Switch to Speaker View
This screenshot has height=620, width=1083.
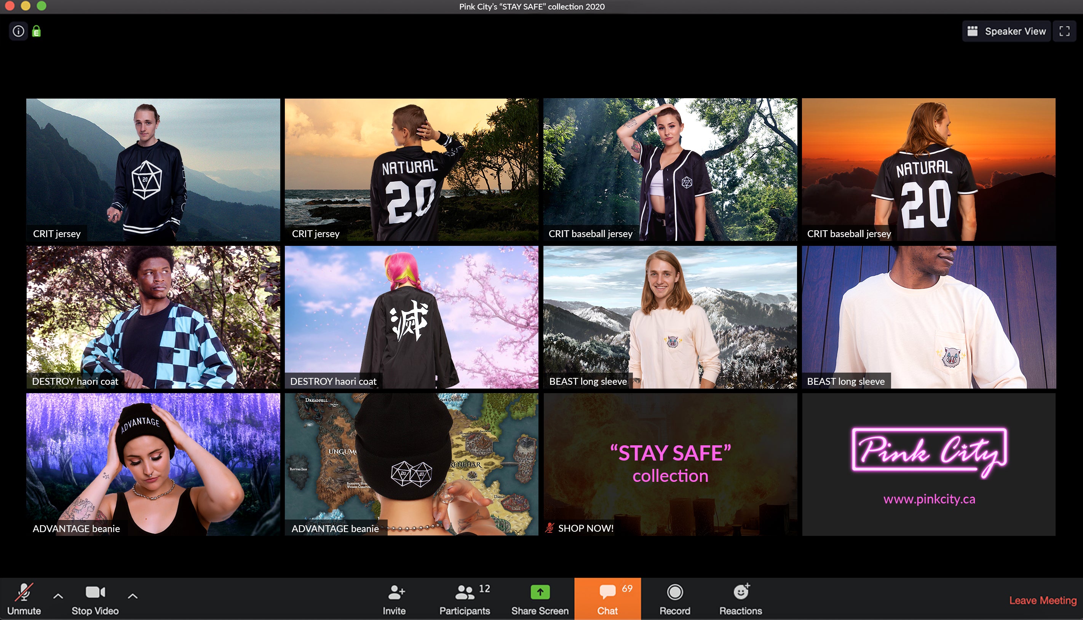[1007, 31]
